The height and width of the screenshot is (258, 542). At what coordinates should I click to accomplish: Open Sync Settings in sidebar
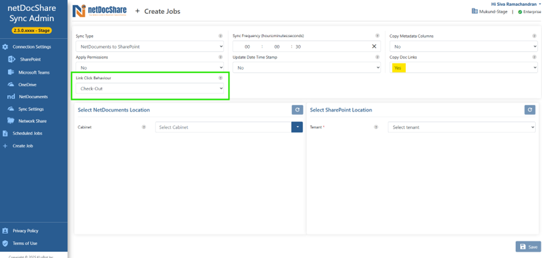coord(31,109)
